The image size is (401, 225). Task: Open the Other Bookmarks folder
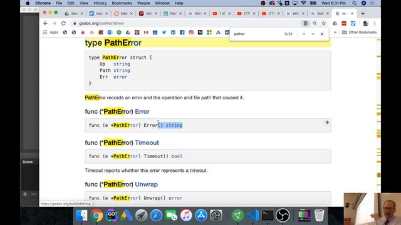[x=359, y=32]
